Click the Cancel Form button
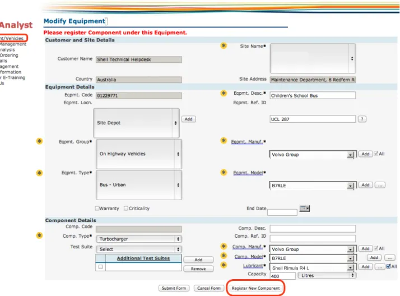This screenshot has height=296, width=400. tap(209, 288)
